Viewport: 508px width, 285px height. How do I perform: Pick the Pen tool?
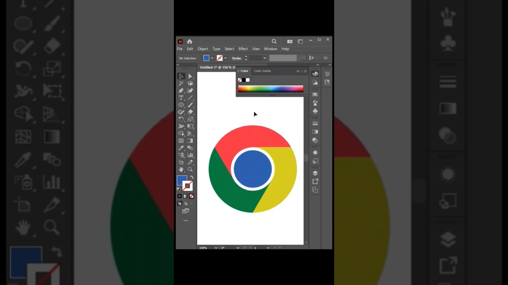[x=181, y=91]
